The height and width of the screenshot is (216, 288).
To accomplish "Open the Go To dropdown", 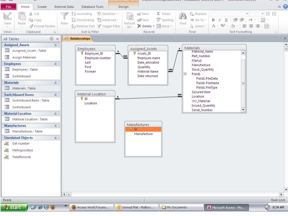I will coord(198,20).
